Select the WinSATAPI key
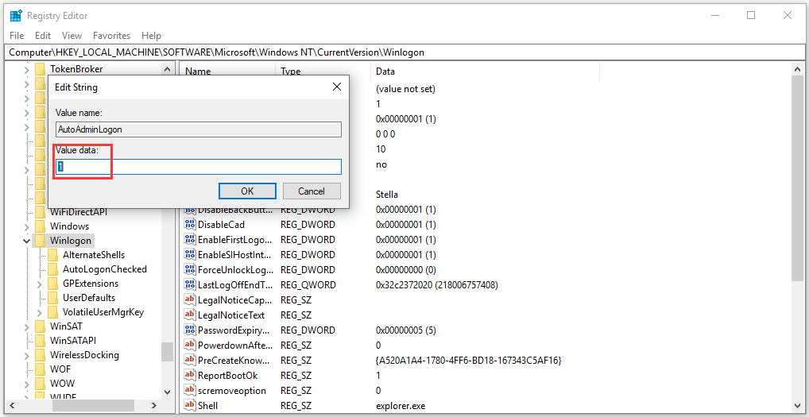 coord(73,341)
